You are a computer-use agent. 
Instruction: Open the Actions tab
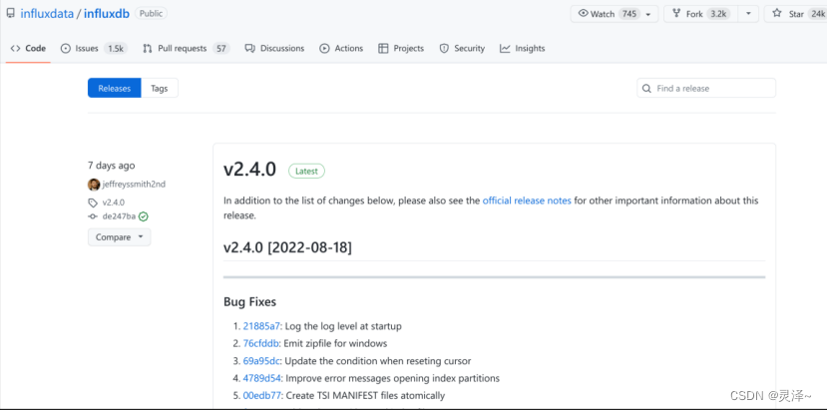click(x=341, y=48)
